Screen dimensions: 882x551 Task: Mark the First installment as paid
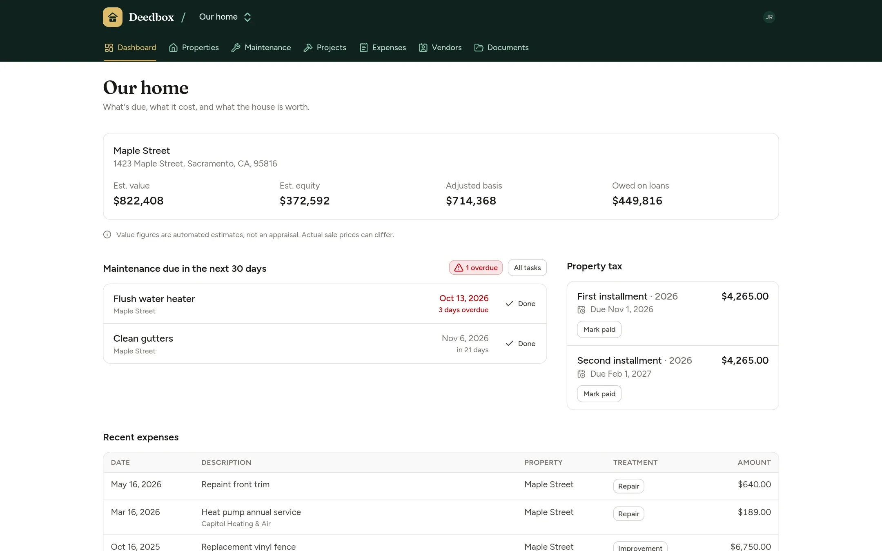click(x=599, y=329)
